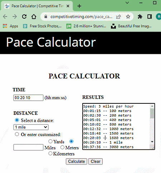Go back to the previous page
This screenshot has width=161, height=173.
pos(5,17)
